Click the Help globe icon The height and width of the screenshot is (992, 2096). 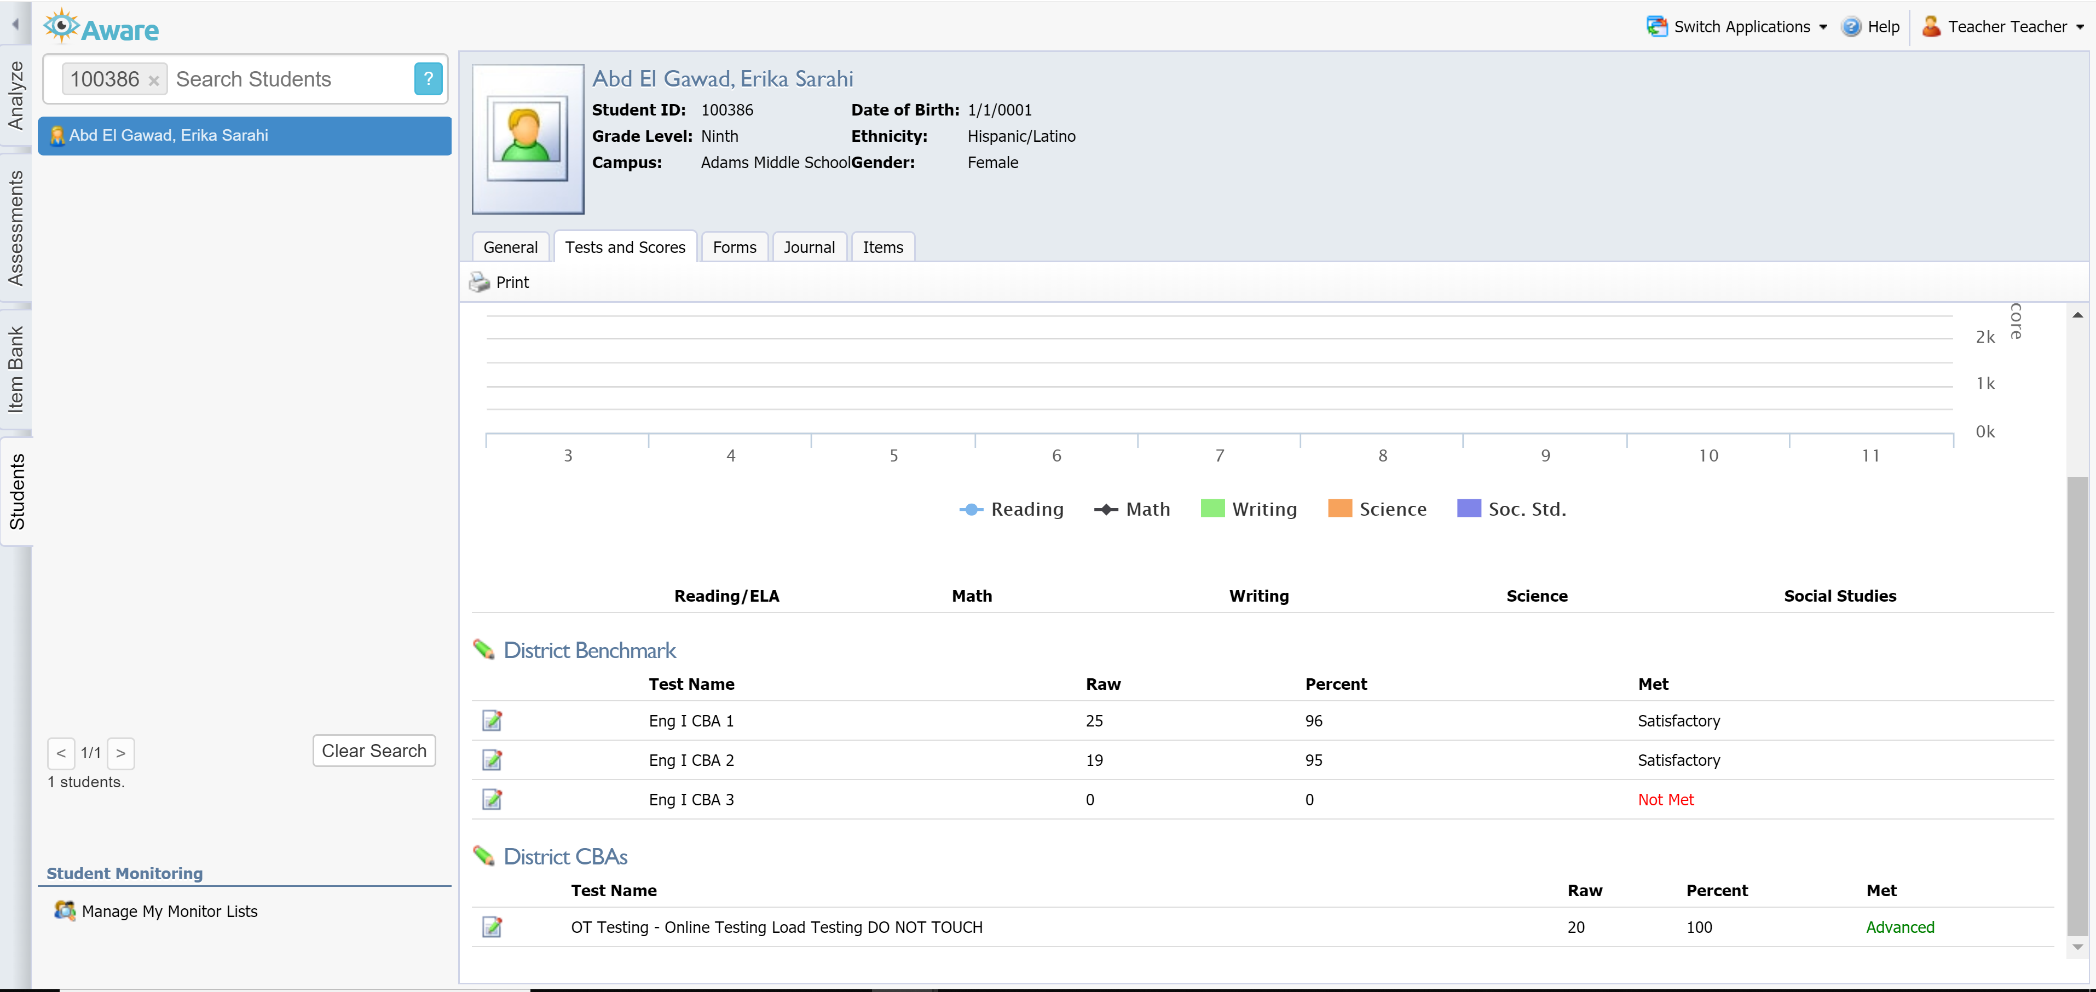1851,26
